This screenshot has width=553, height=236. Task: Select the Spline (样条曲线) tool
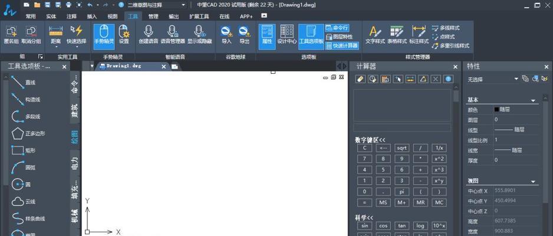point(28,218)
